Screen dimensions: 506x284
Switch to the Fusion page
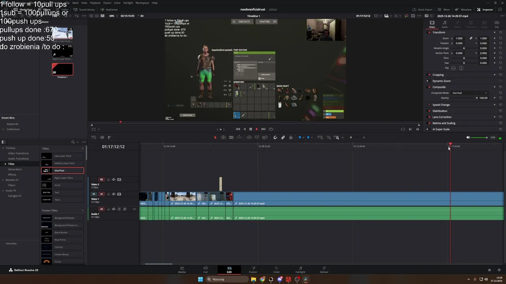pyautogui.click(x=253, y=269)
